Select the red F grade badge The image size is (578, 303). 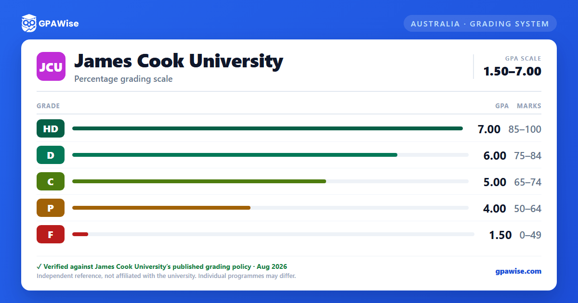click(51, 235)
